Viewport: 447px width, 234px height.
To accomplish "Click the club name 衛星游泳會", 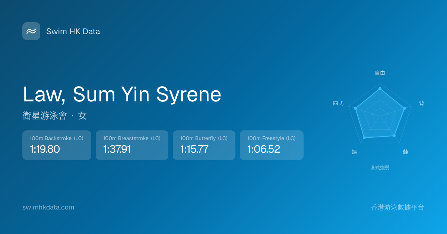I will coord(44,116).
